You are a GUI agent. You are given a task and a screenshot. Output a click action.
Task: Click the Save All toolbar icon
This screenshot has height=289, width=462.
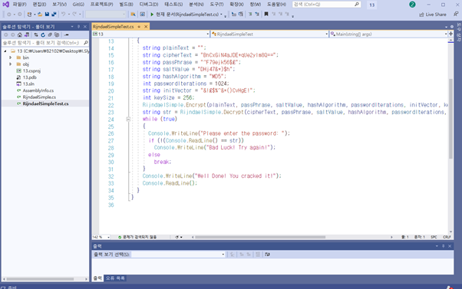click(54, 14)
